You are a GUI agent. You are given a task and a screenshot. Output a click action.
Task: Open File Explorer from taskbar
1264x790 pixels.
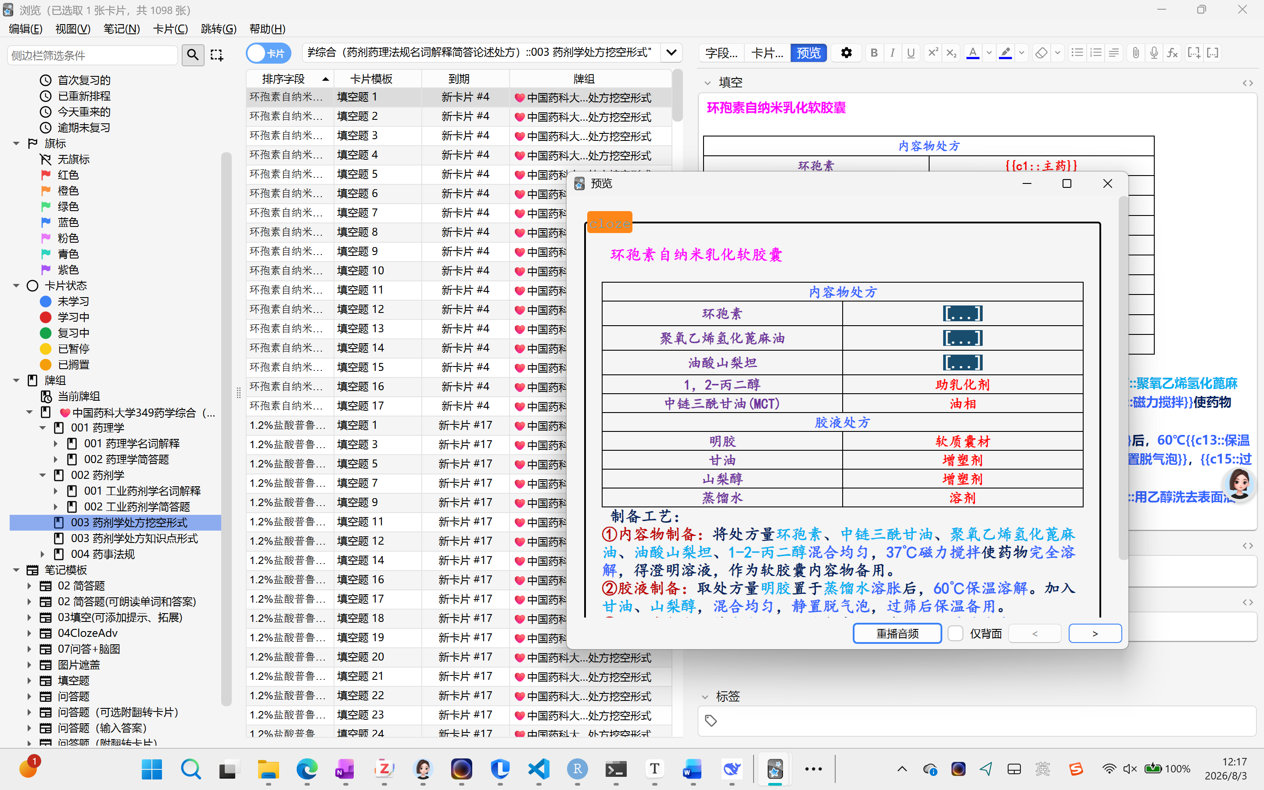268,769
